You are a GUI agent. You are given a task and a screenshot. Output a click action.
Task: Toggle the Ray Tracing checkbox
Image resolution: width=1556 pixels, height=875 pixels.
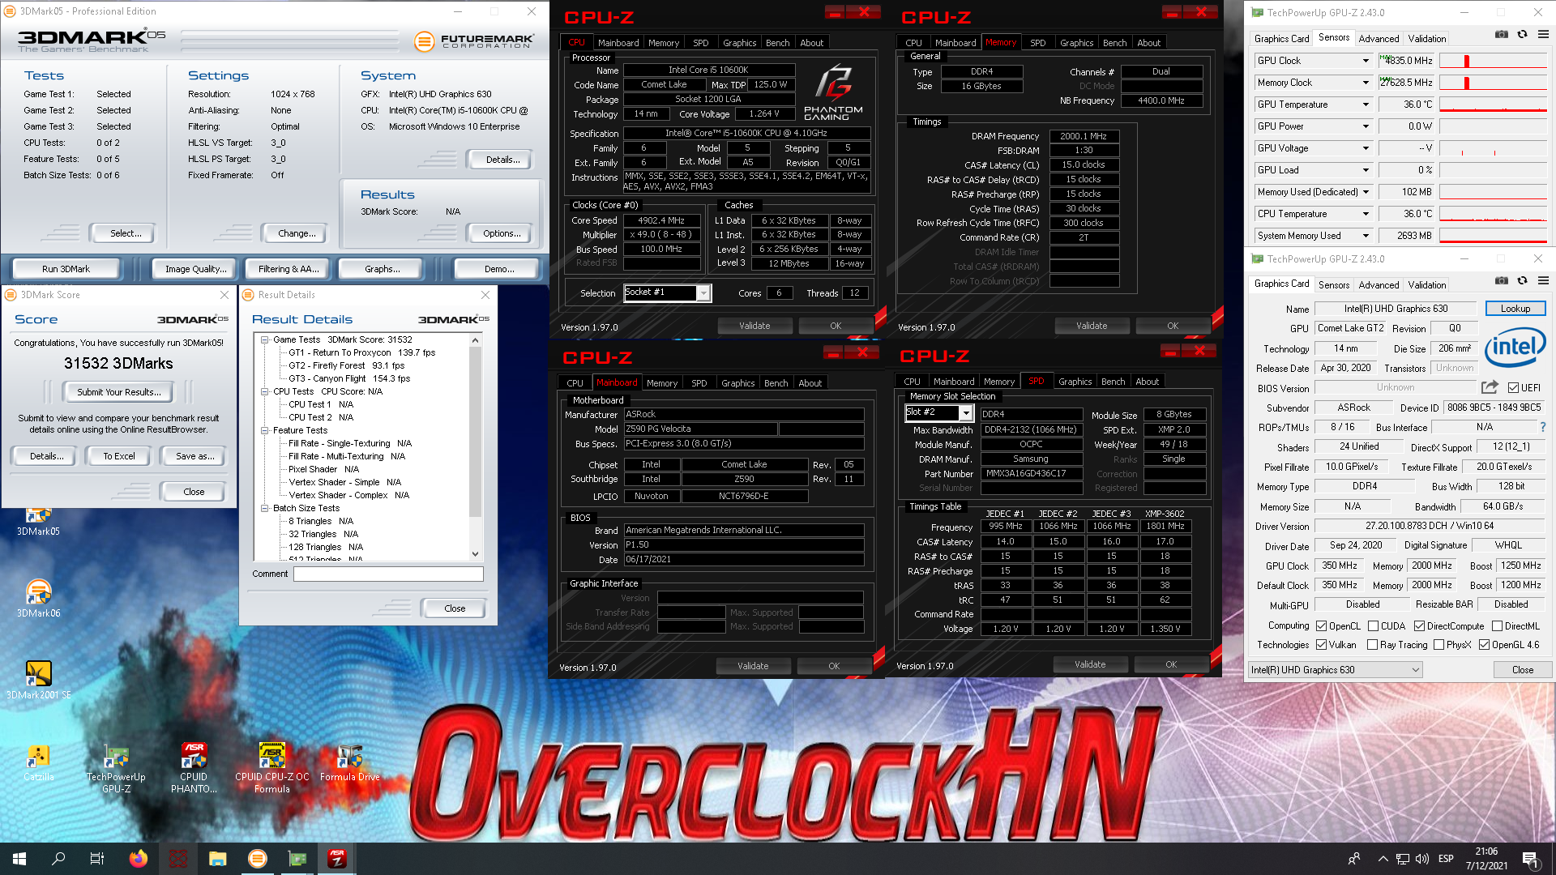(x=1372, y=645)
